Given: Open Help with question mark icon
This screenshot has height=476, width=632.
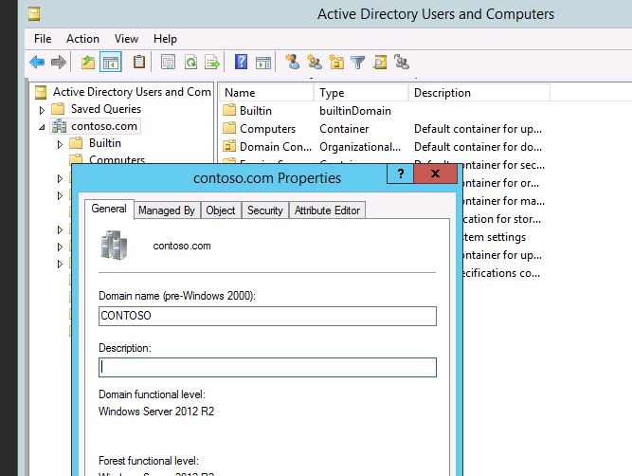Looking at the screenshot, I should [x=241, y=63].
